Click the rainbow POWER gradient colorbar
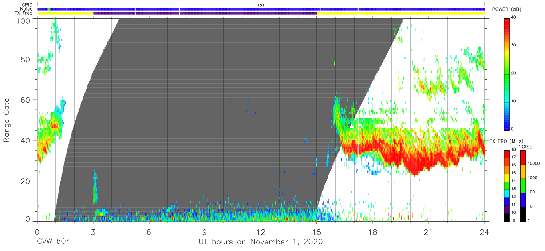The image size is (545, 251). pos(508,73)
